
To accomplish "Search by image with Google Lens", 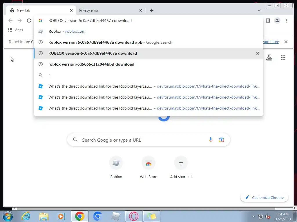I will tap(221, 140).
